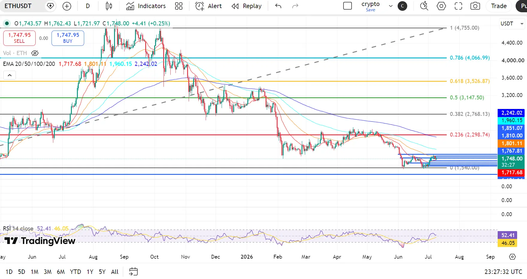
Task: Select the 3M time range
Action: coord(48,272)
